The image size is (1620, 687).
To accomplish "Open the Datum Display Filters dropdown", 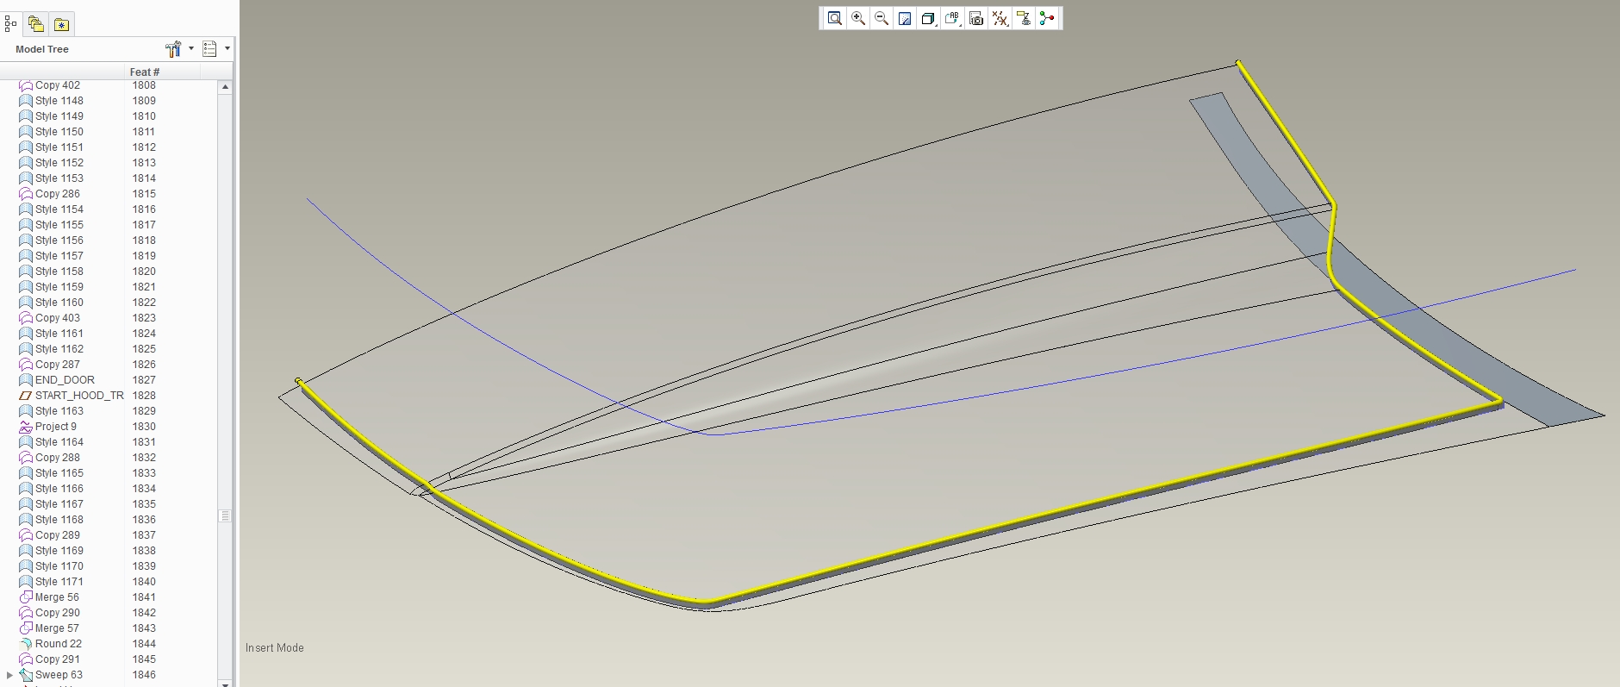I will (x=1000, y=18).
